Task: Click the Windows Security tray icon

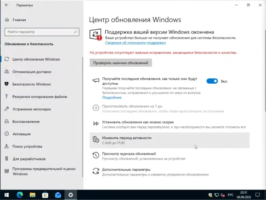Action: 210,195
